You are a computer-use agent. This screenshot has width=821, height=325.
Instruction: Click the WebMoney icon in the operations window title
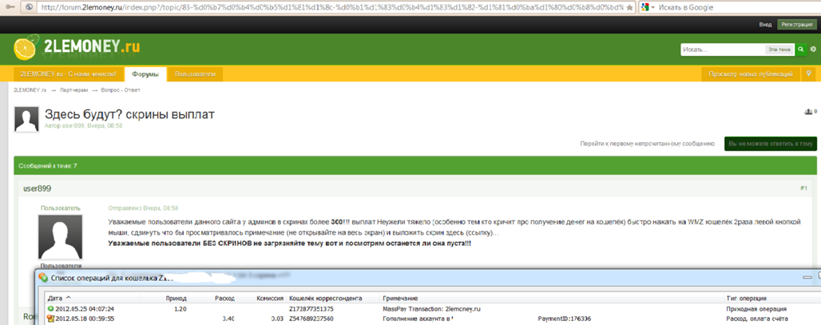pyautogui.click(x=43, y=277)
